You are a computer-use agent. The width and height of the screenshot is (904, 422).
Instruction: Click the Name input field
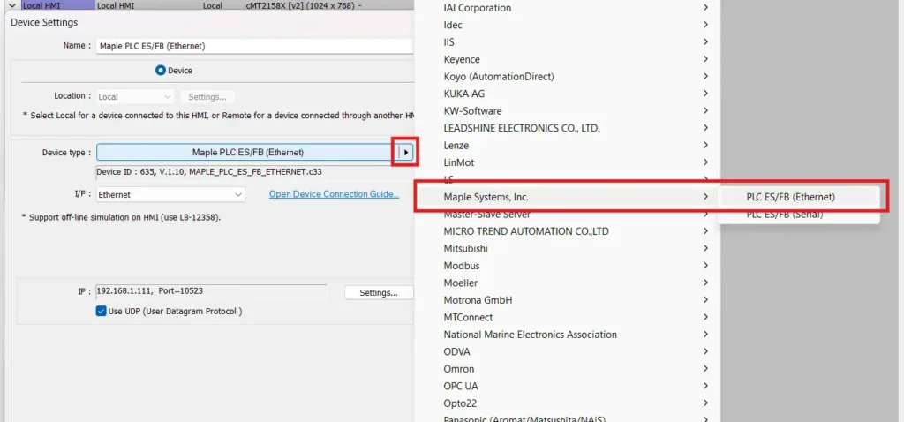point(254,46)
